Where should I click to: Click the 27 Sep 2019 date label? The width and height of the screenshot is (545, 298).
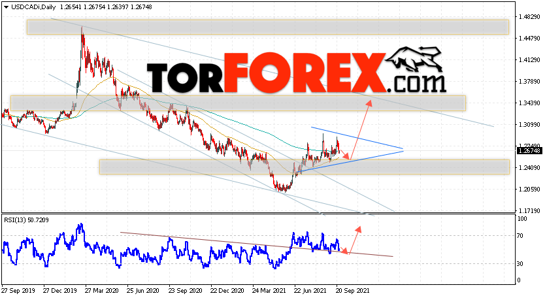pyautogui.click(x=18, y=290)
